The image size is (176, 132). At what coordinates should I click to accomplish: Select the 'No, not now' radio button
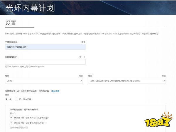(16, 99)
